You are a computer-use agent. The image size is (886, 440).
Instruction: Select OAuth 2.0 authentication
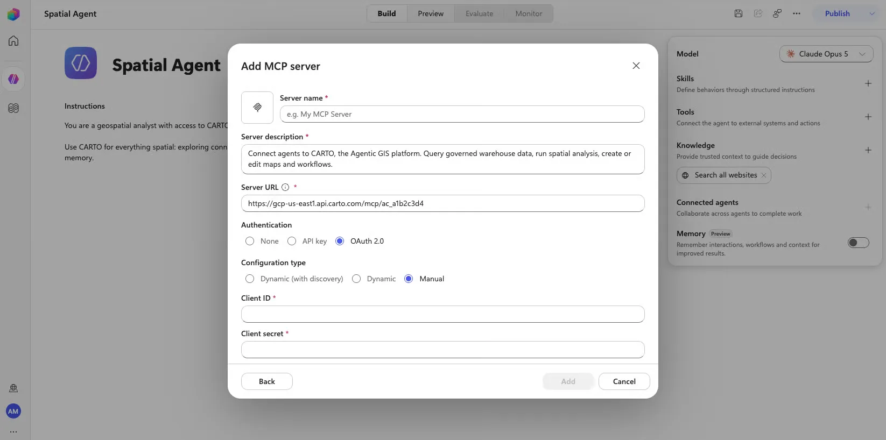(340, 241)
